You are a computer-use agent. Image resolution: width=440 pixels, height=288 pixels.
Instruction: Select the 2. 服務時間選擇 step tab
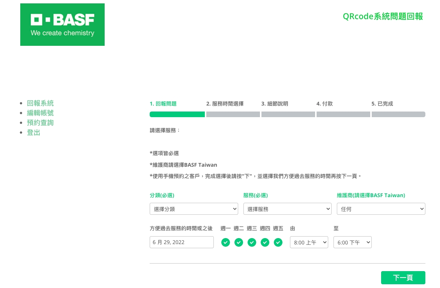225,104
